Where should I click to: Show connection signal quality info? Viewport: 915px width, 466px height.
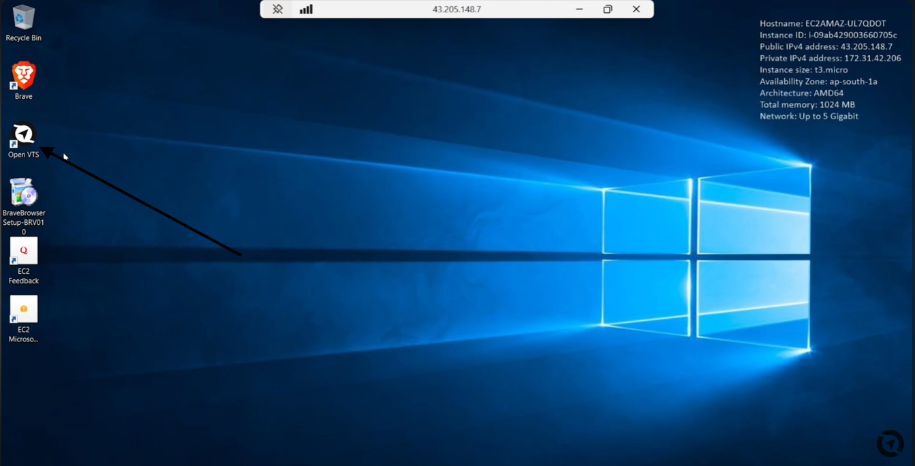(306, 9)
